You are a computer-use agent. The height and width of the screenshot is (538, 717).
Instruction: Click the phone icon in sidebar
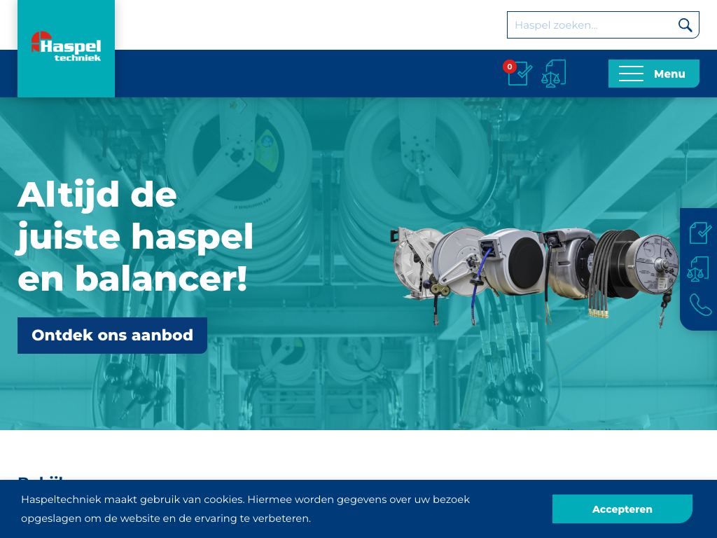[x=699, y=305]
